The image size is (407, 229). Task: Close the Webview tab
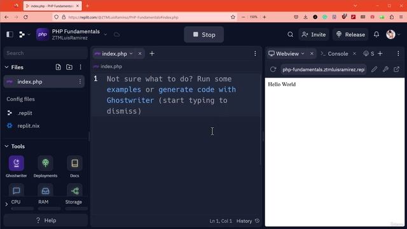[x=312, y=53]
